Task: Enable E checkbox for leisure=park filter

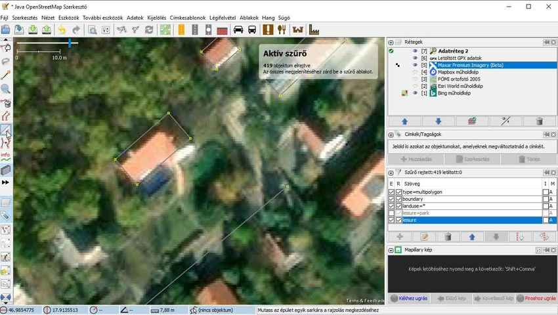Action: pyautogui.click(x=391, y=213)
